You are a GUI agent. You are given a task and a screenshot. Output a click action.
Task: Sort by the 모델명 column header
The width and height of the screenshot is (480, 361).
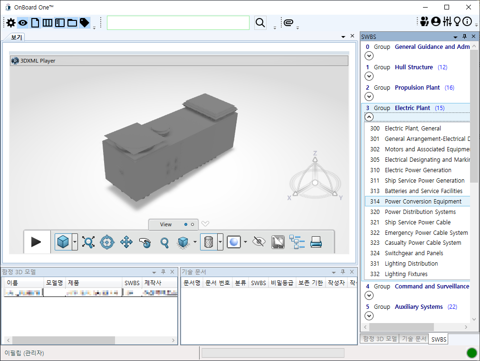tap(54, 283)
